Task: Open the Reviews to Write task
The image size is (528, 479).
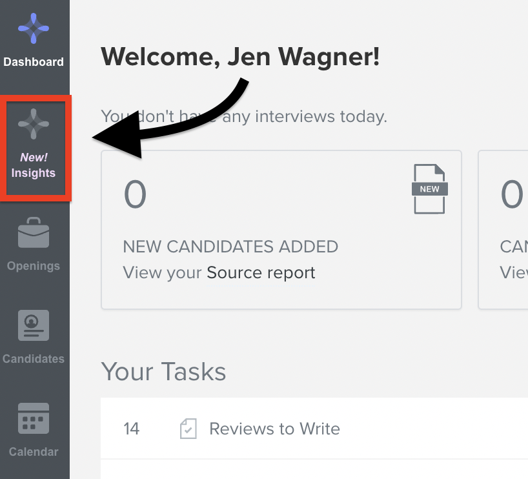Action: click(x=274, y=429)
